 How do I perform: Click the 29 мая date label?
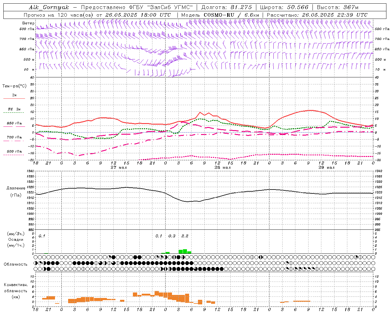pyautogui.click(x=326, y=168)
